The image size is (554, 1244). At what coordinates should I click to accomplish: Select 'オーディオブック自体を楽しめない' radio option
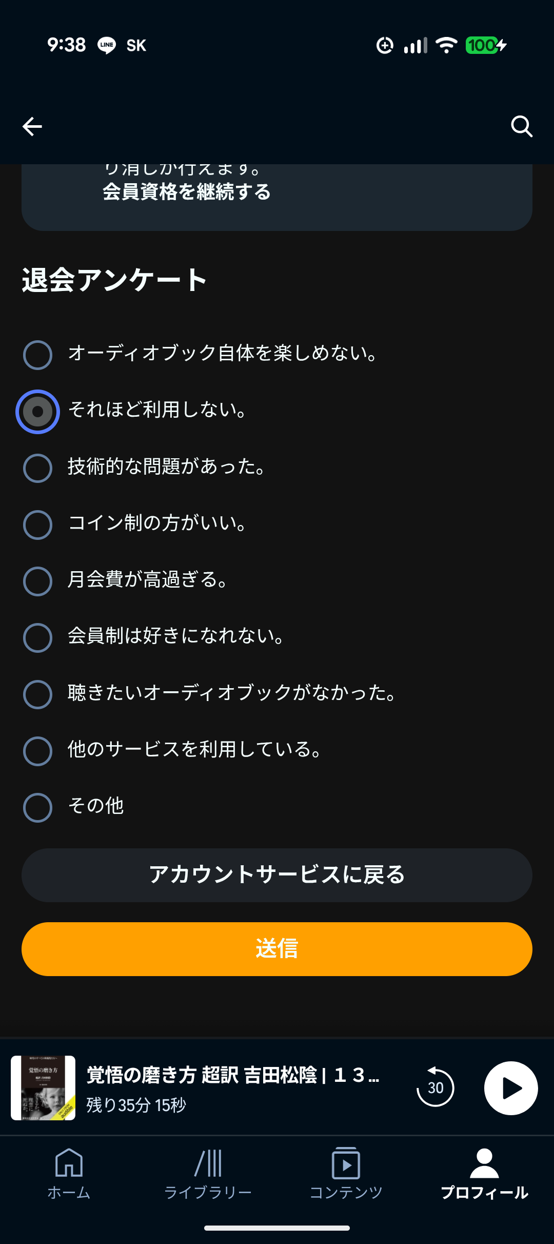coord(38,355)
